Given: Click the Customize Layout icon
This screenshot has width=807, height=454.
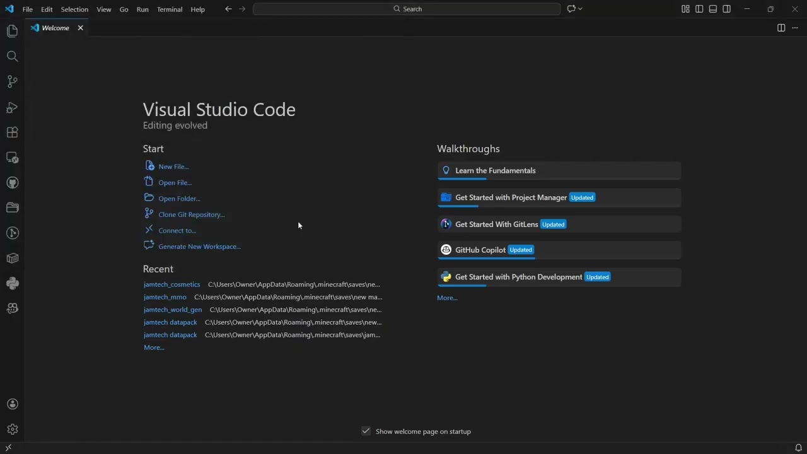Looking at the screenshot, I should click(x=685, y=9).
